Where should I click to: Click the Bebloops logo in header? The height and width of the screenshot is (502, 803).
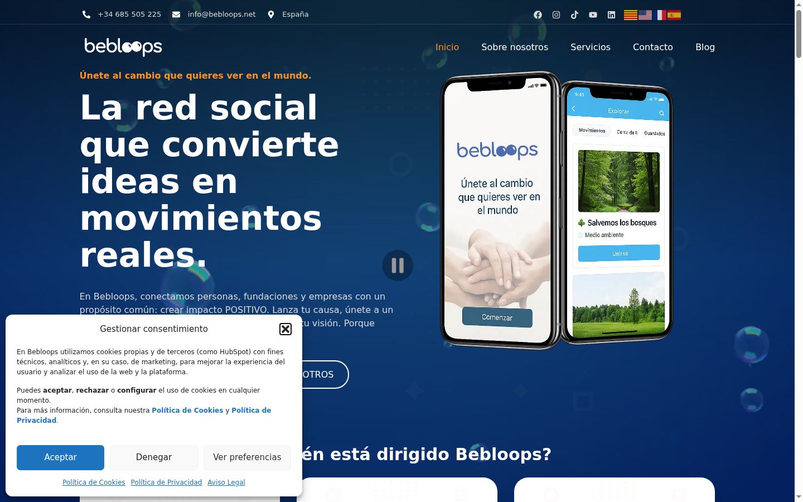[x=123, y=47]
